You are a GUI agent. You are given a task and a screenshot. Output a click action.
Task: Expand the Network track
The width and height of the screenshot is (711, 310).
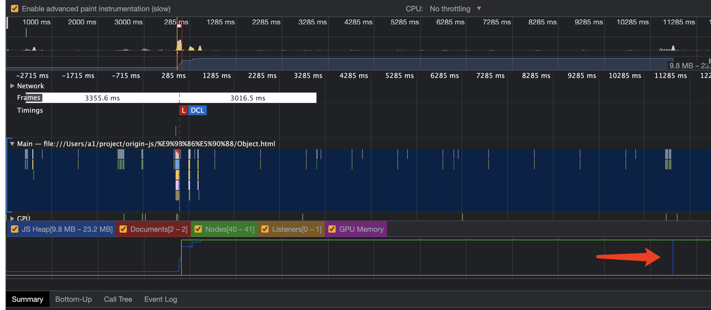point(12,86)
